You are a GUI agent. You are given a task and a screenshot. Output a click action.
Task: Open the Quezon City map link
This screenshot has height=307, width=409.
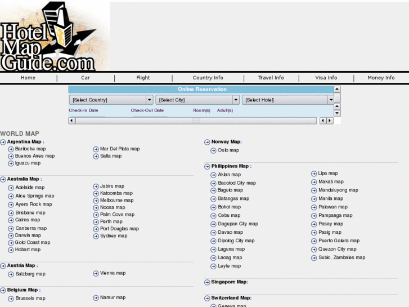tap(337, 249)
